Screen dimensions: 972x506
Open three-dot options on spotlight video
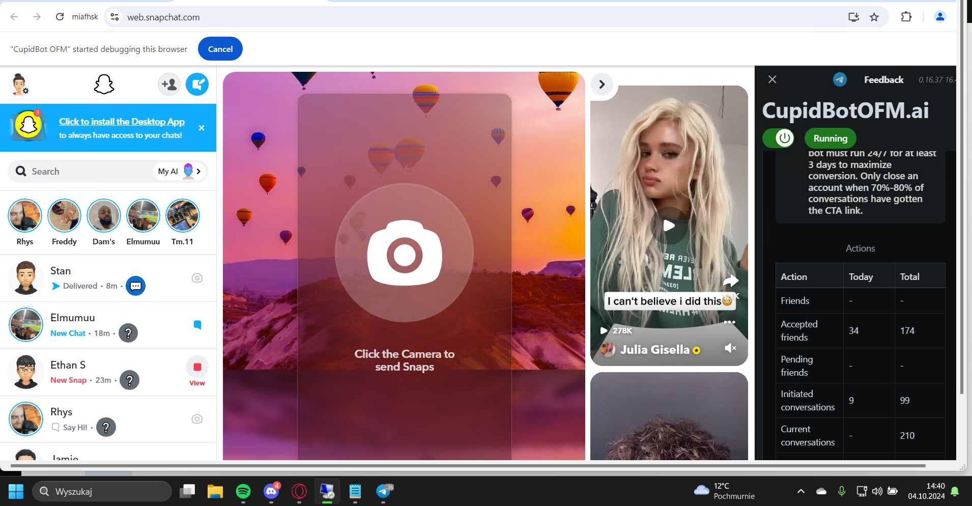coord(729,322)
